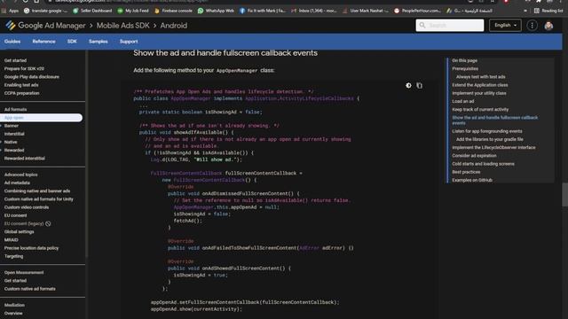The image size is (568, 319).
Task: Select App open in sidebar
Action: click(x=42, y=118)
